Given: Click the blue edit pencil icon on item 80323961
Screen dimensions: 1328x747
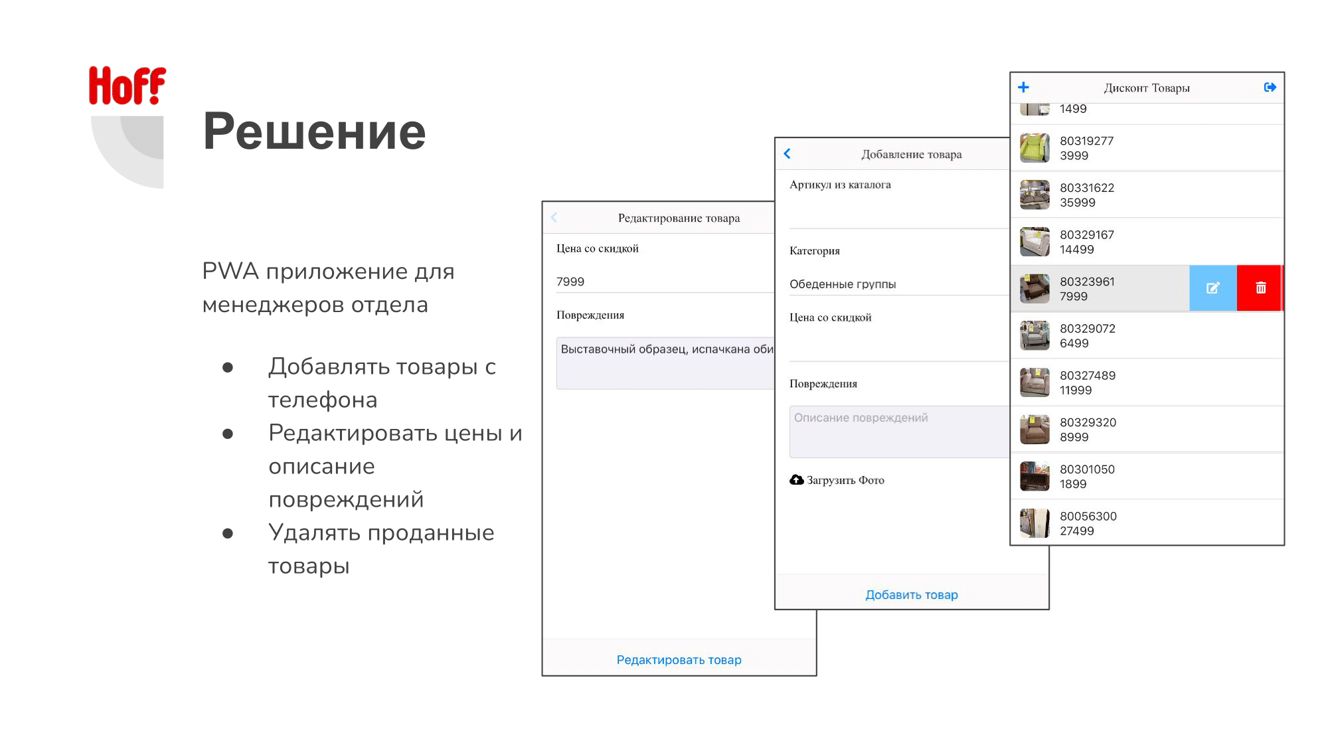Looking at the screenshot, I should pos(1212,288).
